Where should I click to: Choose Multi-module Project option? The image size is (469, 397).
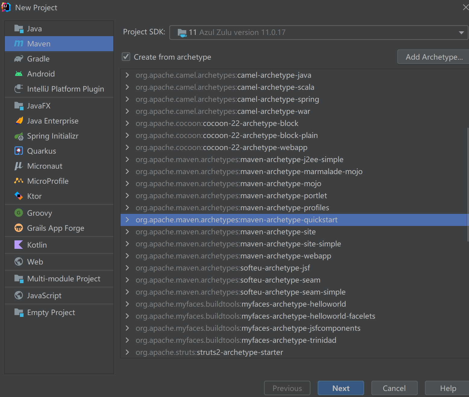pos(59,279)
